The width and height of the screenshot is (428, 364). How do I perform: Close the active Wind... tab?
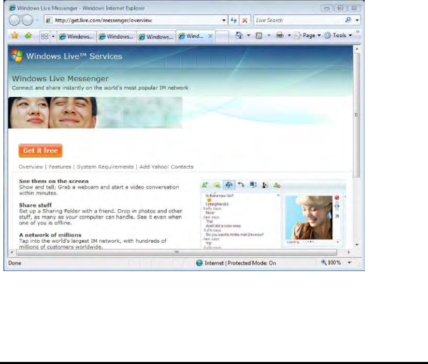point(211,36)
